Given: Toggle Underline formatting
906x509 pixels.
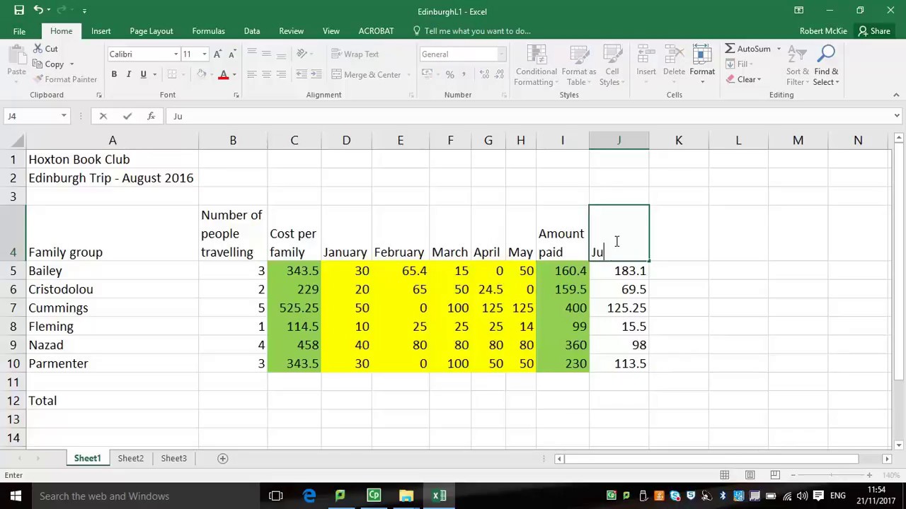Looking at the screenshot, I should pos(143,74).
